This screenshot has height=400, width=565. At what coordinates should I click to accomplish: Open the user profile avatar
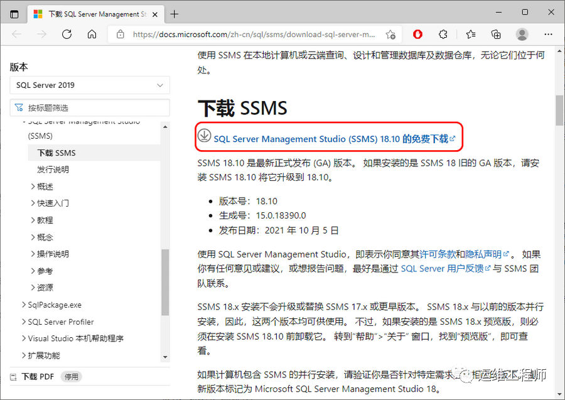point(522,35)
